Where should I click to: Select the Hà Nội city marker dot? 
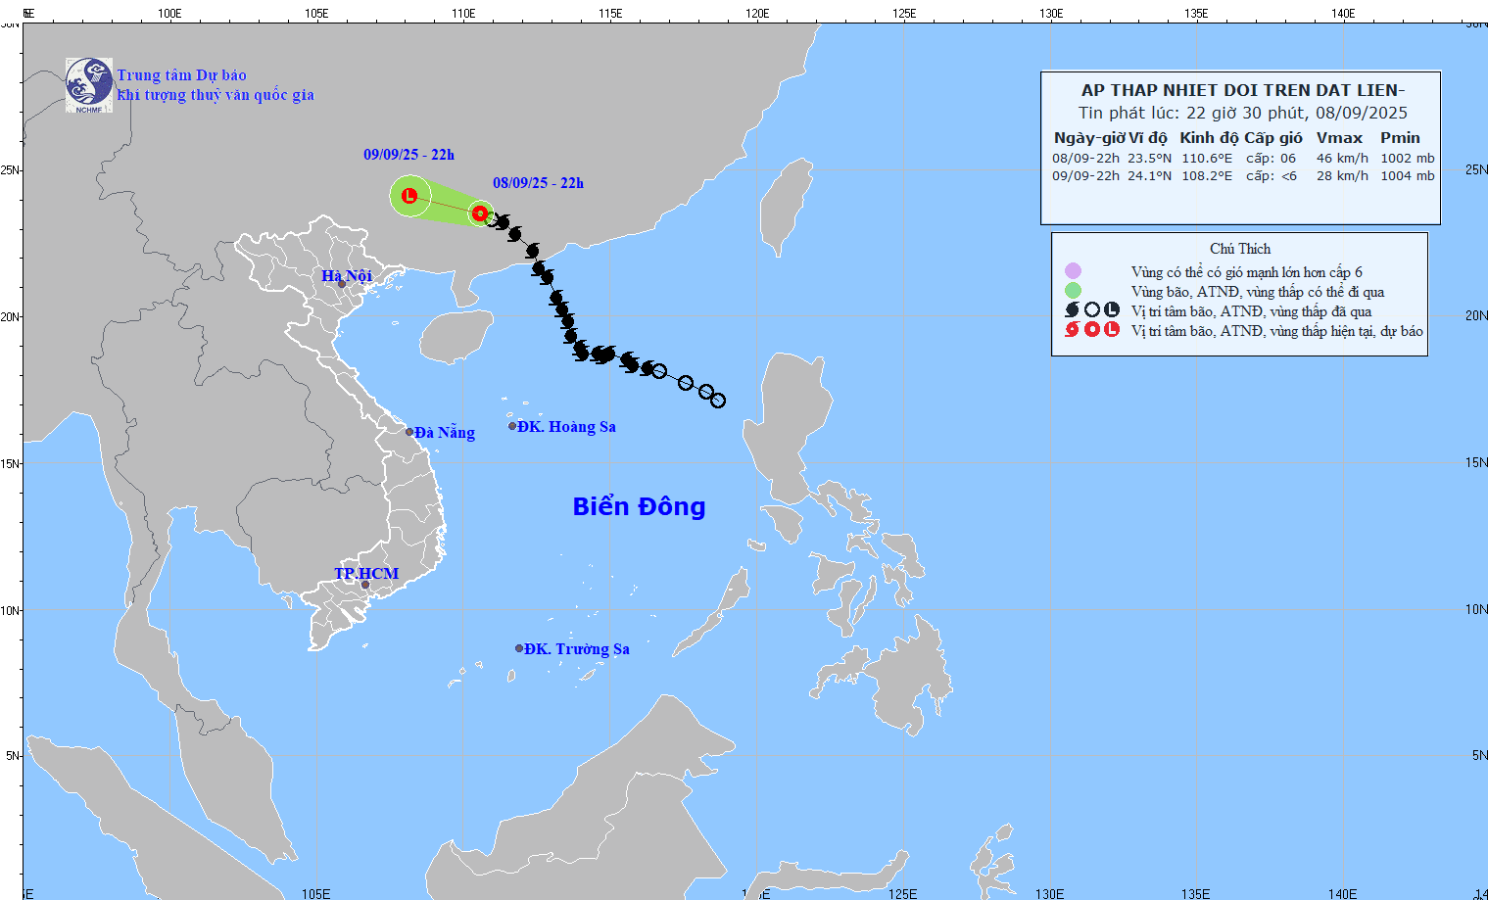click(x=342, y=285)
